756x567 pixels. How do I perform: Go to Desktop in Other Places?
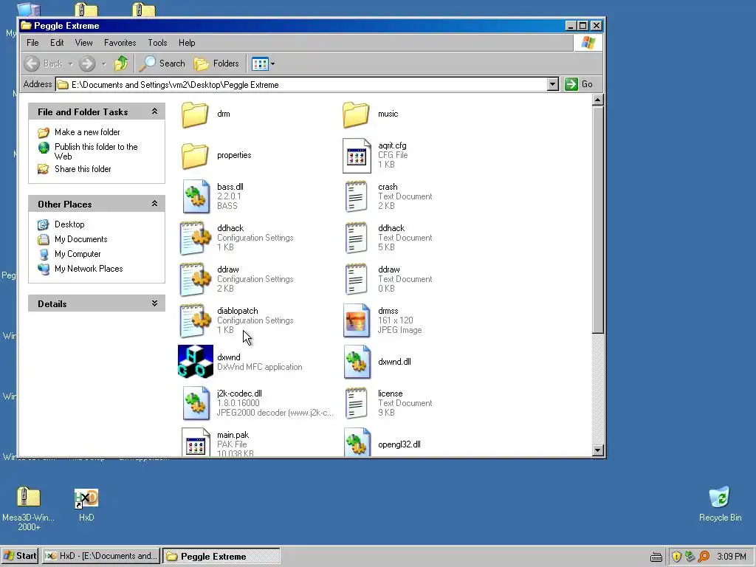pos(69,224)
